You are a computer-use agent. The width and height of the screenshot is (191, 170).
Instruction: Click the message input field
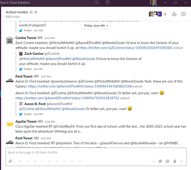[96, 153]
